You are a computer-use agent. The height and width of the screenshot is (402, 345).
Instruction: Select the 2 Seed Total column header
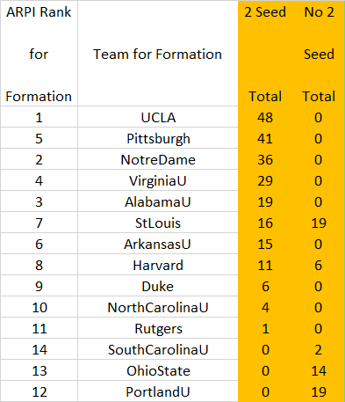[265, 54]
